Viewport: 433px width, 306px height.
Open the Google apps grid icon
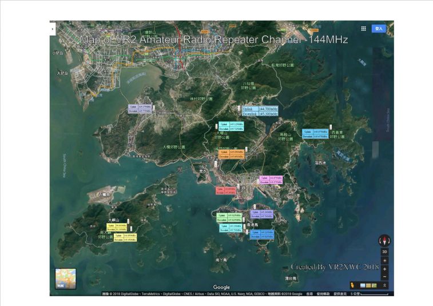pos(363,28)
